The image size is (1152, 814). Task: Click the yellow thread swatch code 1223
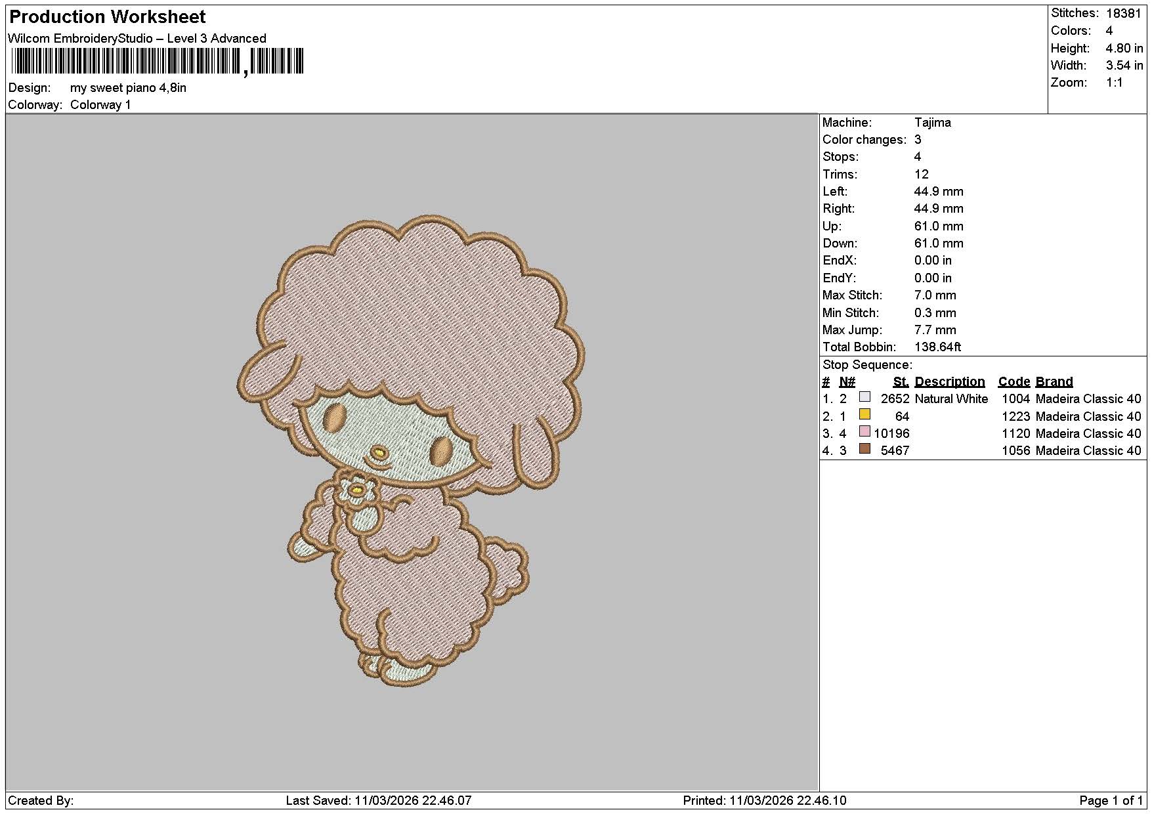coord(865,414)
